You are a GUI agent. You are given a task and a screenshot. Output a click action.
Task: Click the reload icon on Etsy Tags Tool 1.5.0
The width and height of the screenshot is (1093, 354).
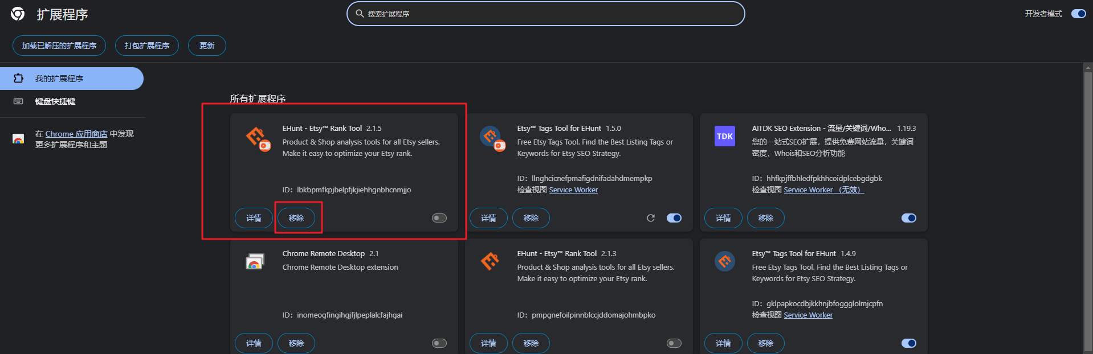651,218
